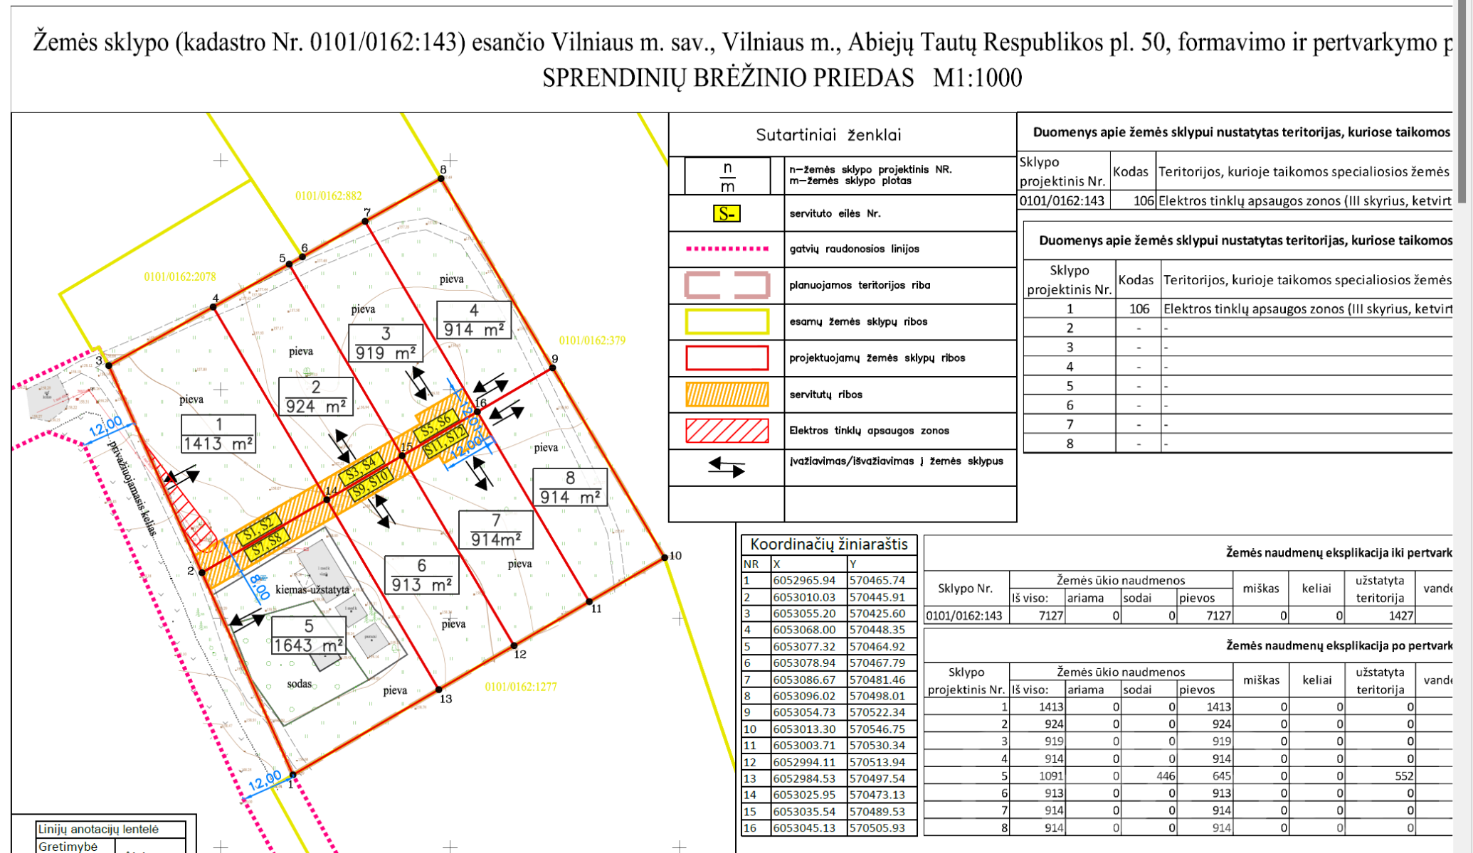
Task: Click the 'Gretimybė' cell at the bottom left
Action: point(68,847)
